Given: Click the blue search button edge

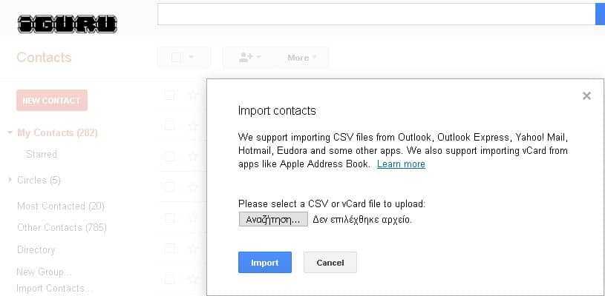Looking at the screenshot, I should (x=601, y=14).
